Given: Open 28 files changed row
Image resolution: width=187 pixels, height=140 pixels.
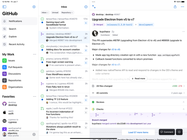Looking at the screenshot, I should (138, 86).
